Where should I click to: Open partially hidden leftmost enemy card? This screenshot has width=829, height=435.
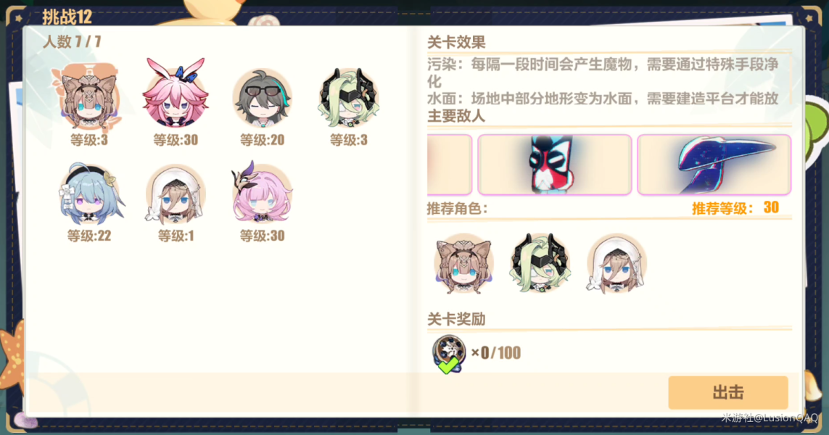pyautogui.click(x=450, y=165)
